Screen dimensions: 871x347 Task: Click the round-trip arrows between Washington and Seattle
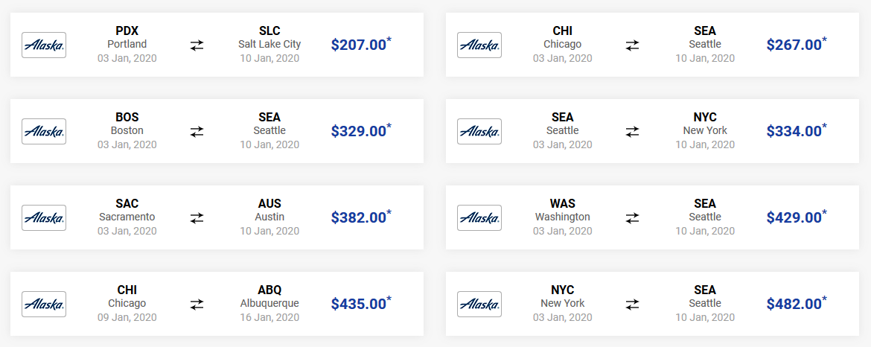coord(632,217)
